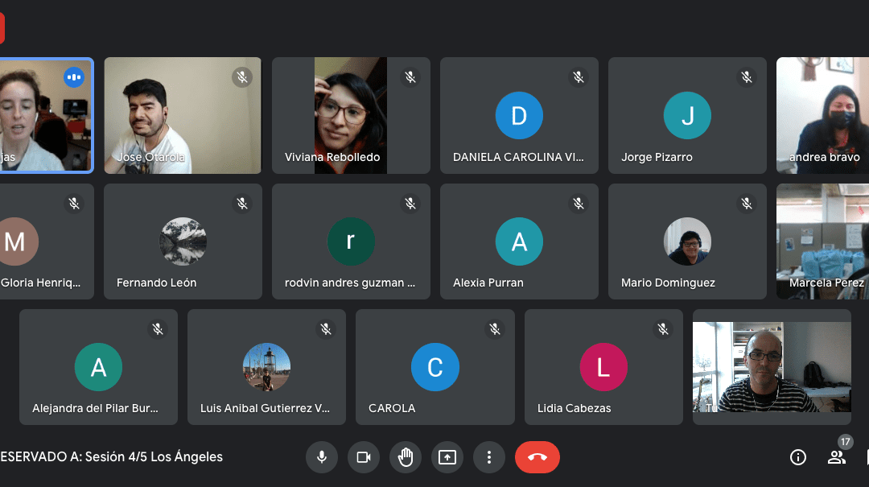Click the name label Viviana Rebolledo

coord(332,157)
